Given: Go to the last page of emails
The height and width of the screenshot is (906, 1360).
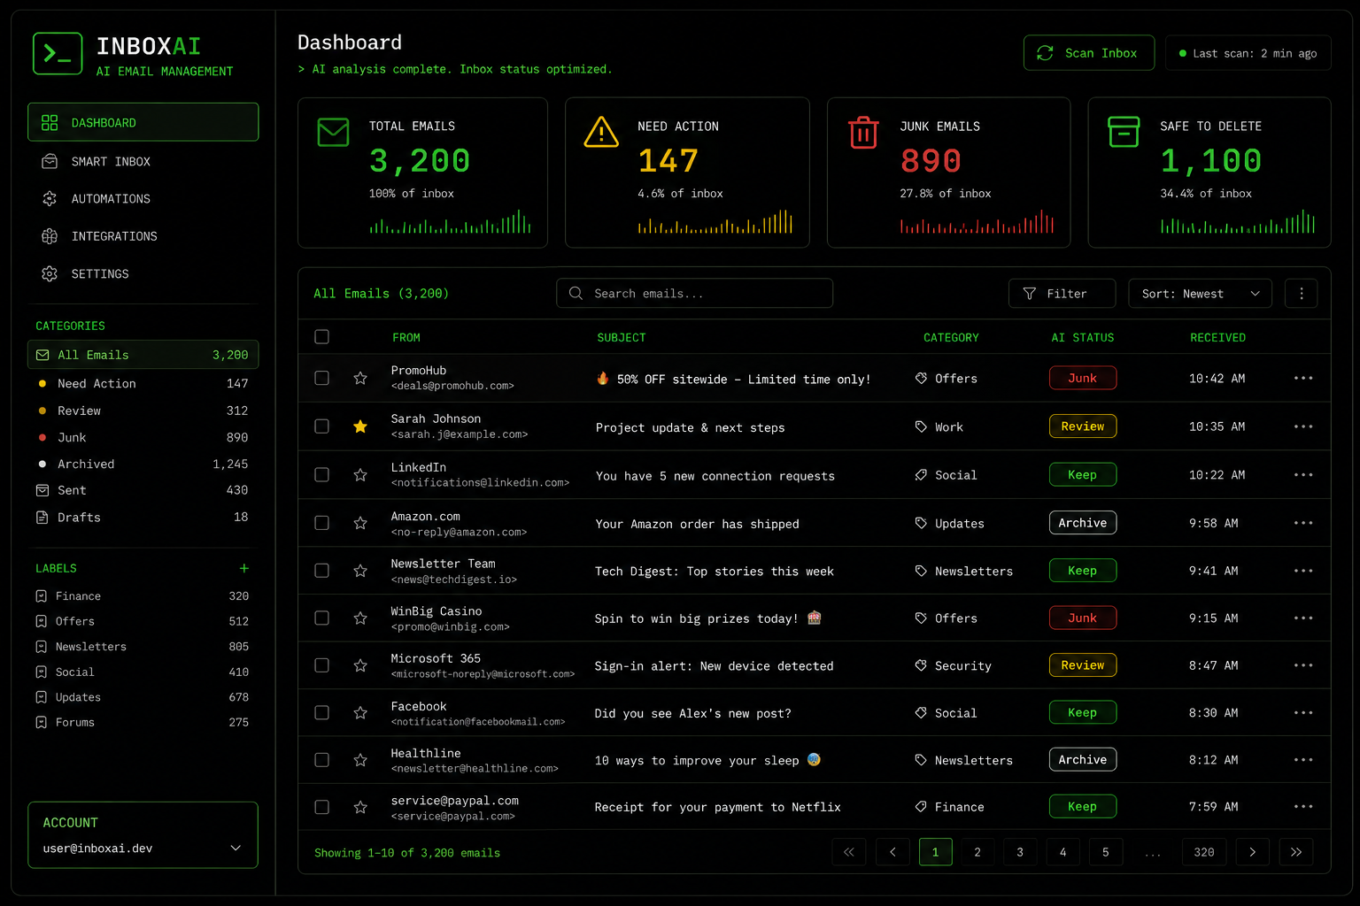Looking at the screenshot, I should tap(1296, 852).
